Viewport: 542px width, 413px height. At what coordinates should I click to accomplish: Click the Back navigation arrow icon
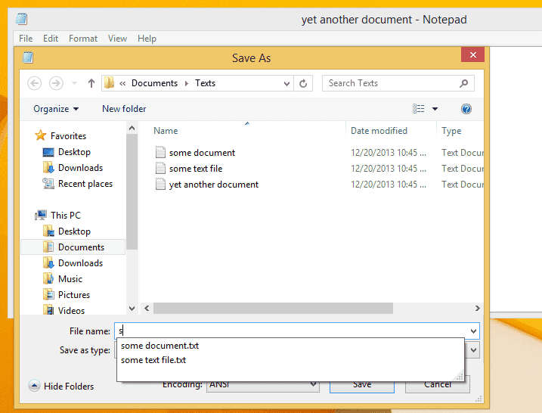[x=34, y=83]
